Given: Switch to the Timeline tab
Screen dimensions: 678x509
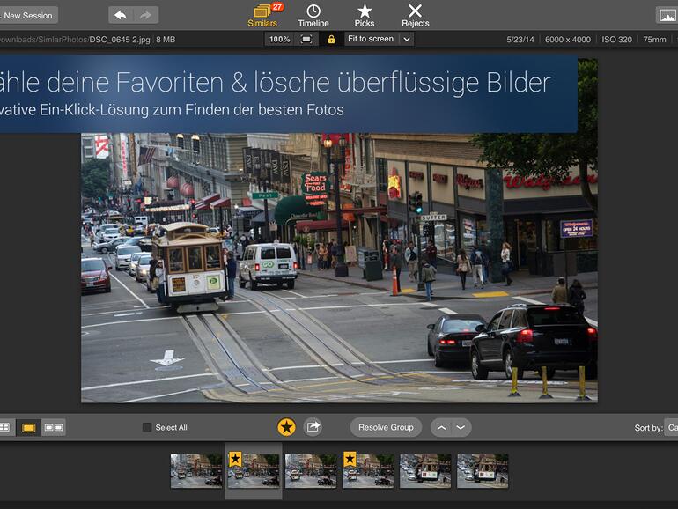Looking at the screenshot, I should coord(313,15).
